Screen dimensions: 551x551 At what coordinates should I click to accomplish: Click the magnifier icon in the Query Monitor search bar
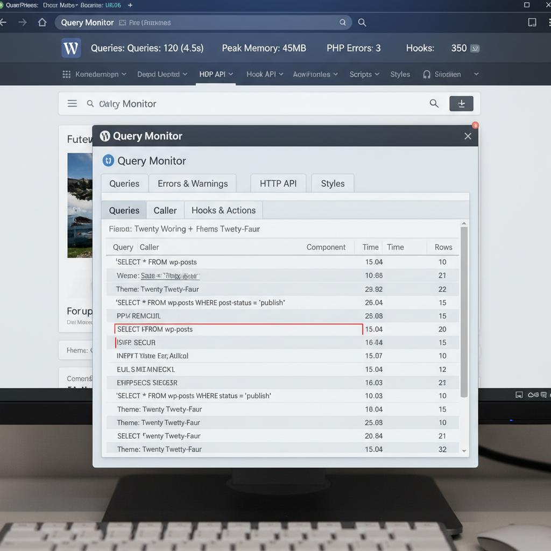pyautogui.click(x=434, y=103)
